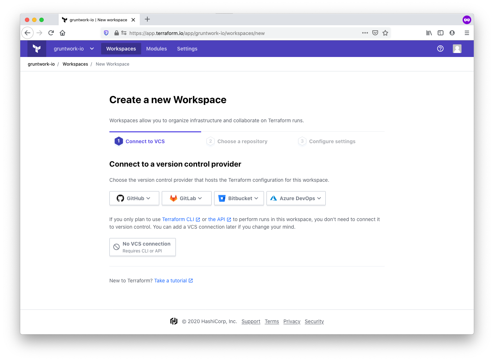Click the user avatar in the top bar

tap(457, 48)
